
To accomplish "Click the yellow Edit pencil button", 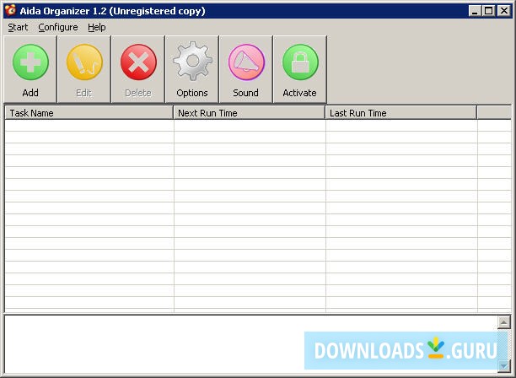I will click(x=84, y=69).
